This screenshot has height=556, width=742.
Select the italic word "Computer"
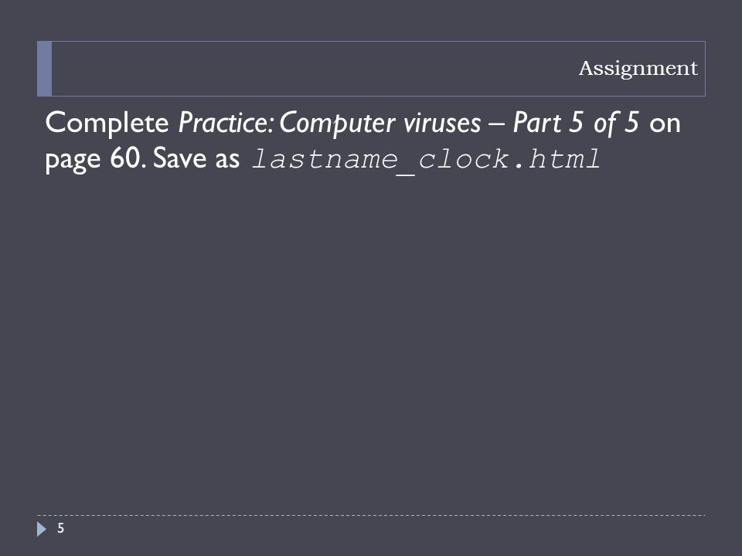(x=338, y=124)
